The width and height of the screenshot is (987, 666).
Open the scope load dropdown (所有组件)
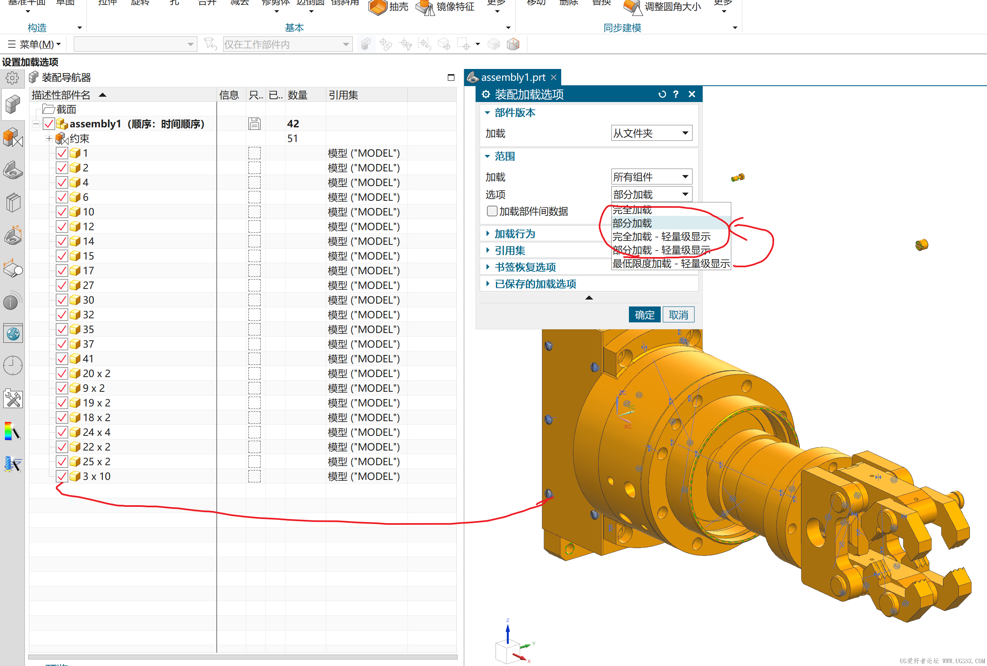(x=652, y=177)
